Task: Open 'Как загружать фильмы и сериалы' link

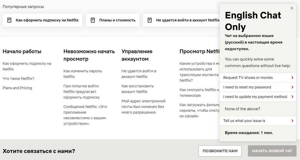Action: (199, 110)
